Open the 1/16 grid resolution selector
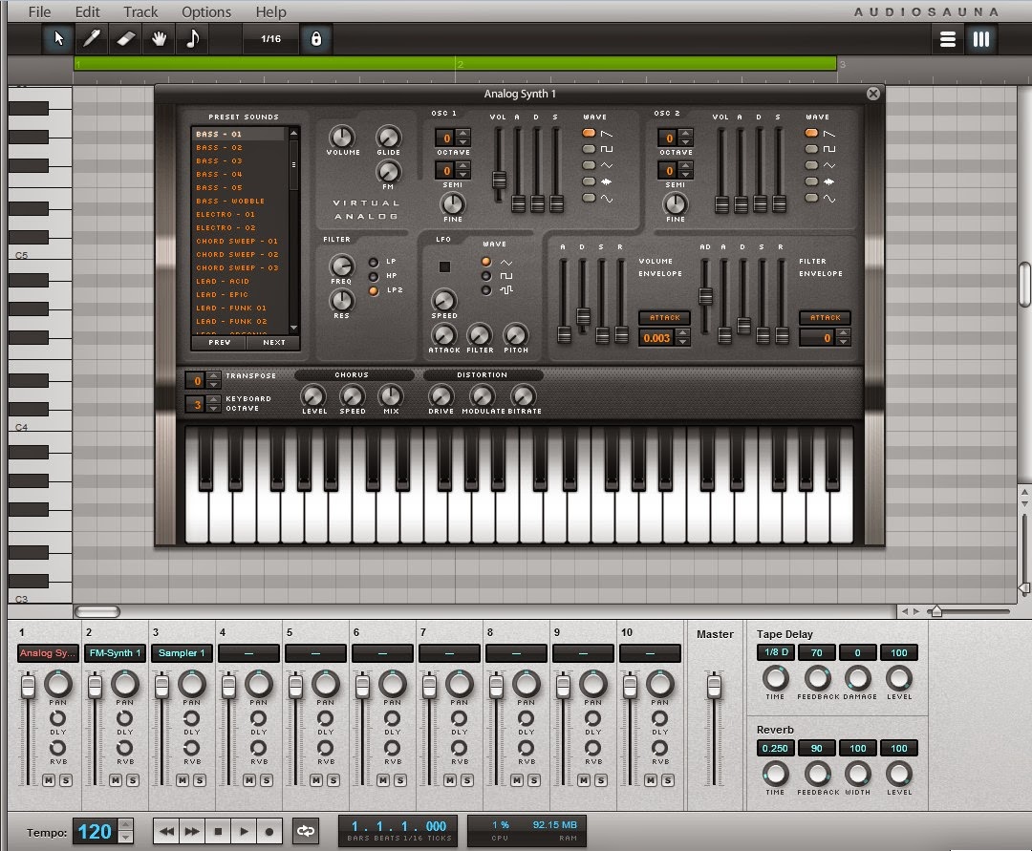The width and height of the screenshot is (1032, 851). (270, 39)
